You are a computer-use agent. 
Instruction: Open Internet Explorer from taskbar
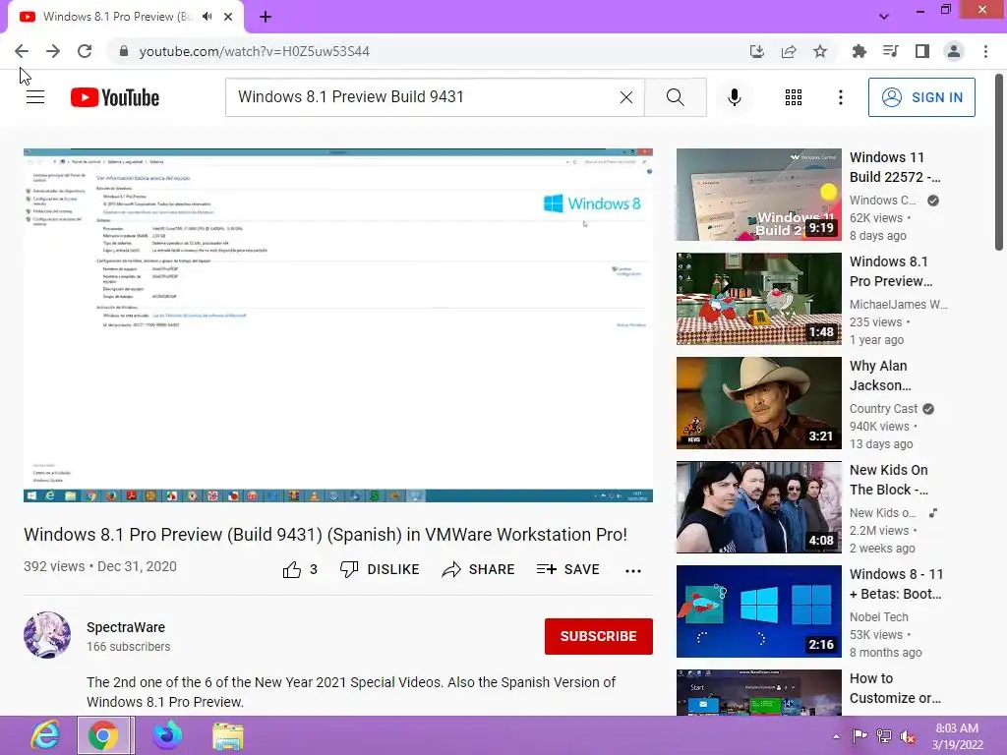click(x=45, y=735)
